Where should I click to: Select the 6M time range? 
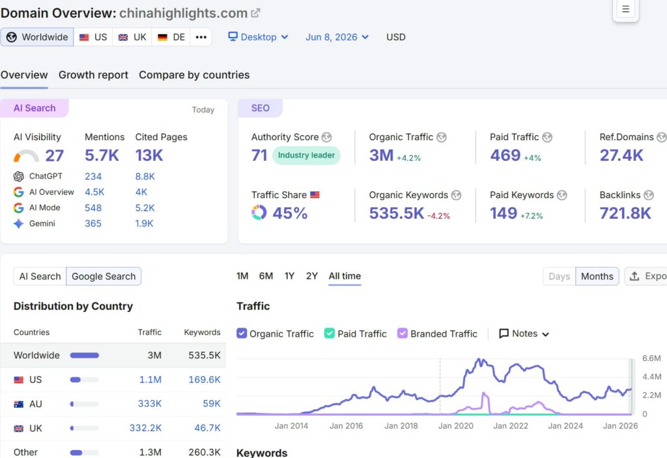[266, 276]
